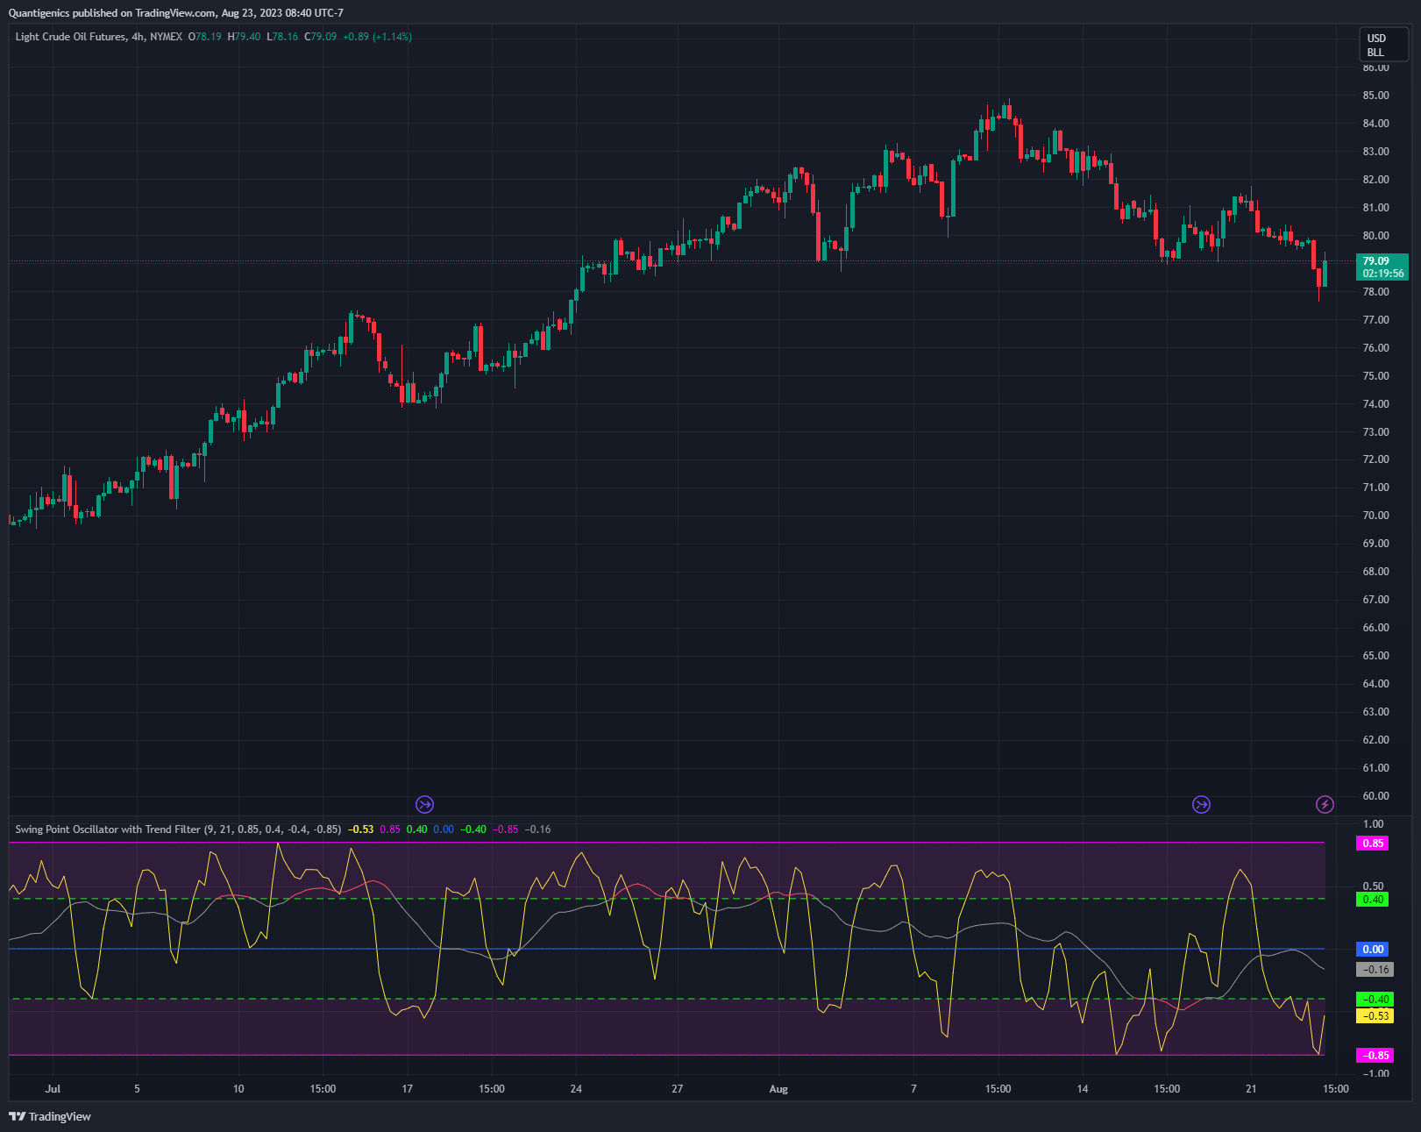The image size is (1421, 1132).
Task: Click the 85.00 price axis label
Action: pyautogui.click(x=1375, y=96)
